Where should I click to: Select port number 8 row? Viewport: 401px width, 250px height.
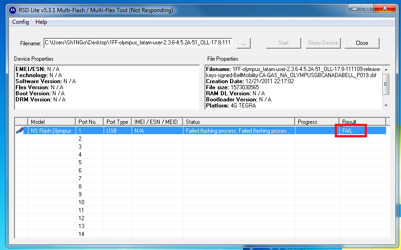click(x=202, y=186)
